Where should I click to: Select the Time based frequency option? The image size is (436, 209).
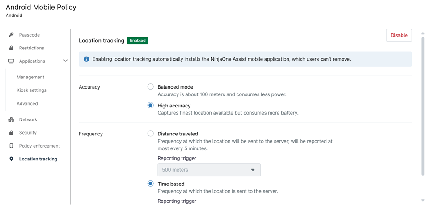[151, 184]
